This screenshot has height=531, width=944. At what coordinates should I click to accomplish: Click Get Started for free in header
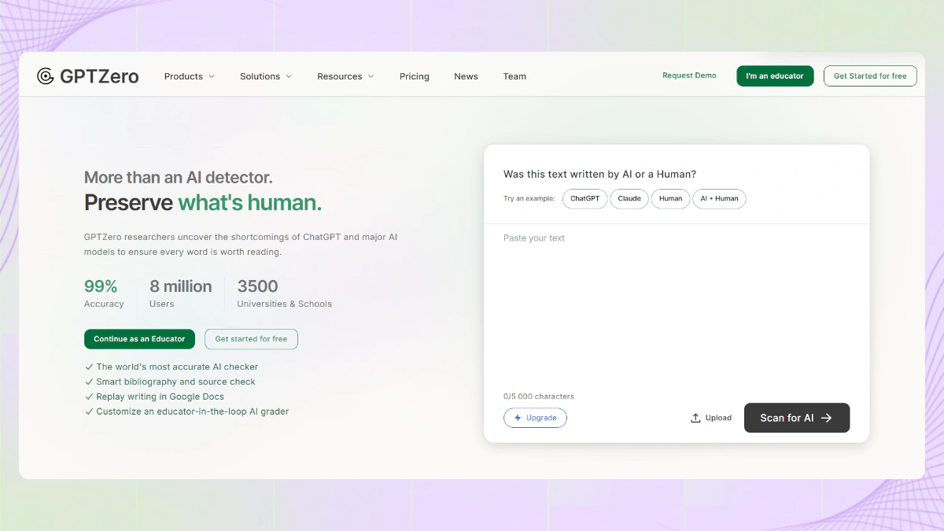tap(869, 76)
